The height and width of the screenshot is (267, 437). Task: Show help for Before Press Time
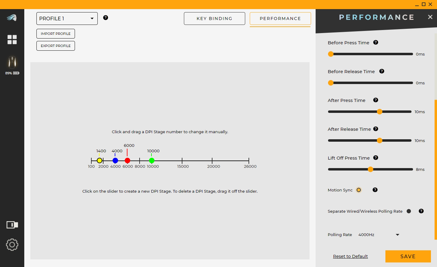coord(376,42)
